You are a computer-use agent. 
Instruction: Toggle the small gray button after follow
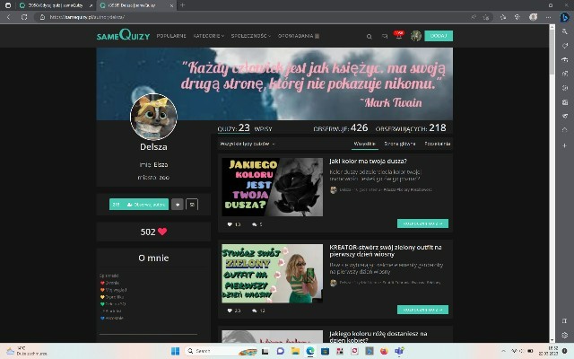(x=177, y=205)
